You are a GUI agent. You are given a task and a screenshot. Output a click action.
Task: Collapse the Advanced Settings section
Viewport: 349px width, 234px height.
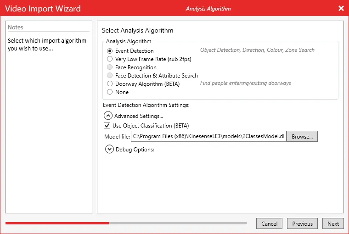click(108, 116)
